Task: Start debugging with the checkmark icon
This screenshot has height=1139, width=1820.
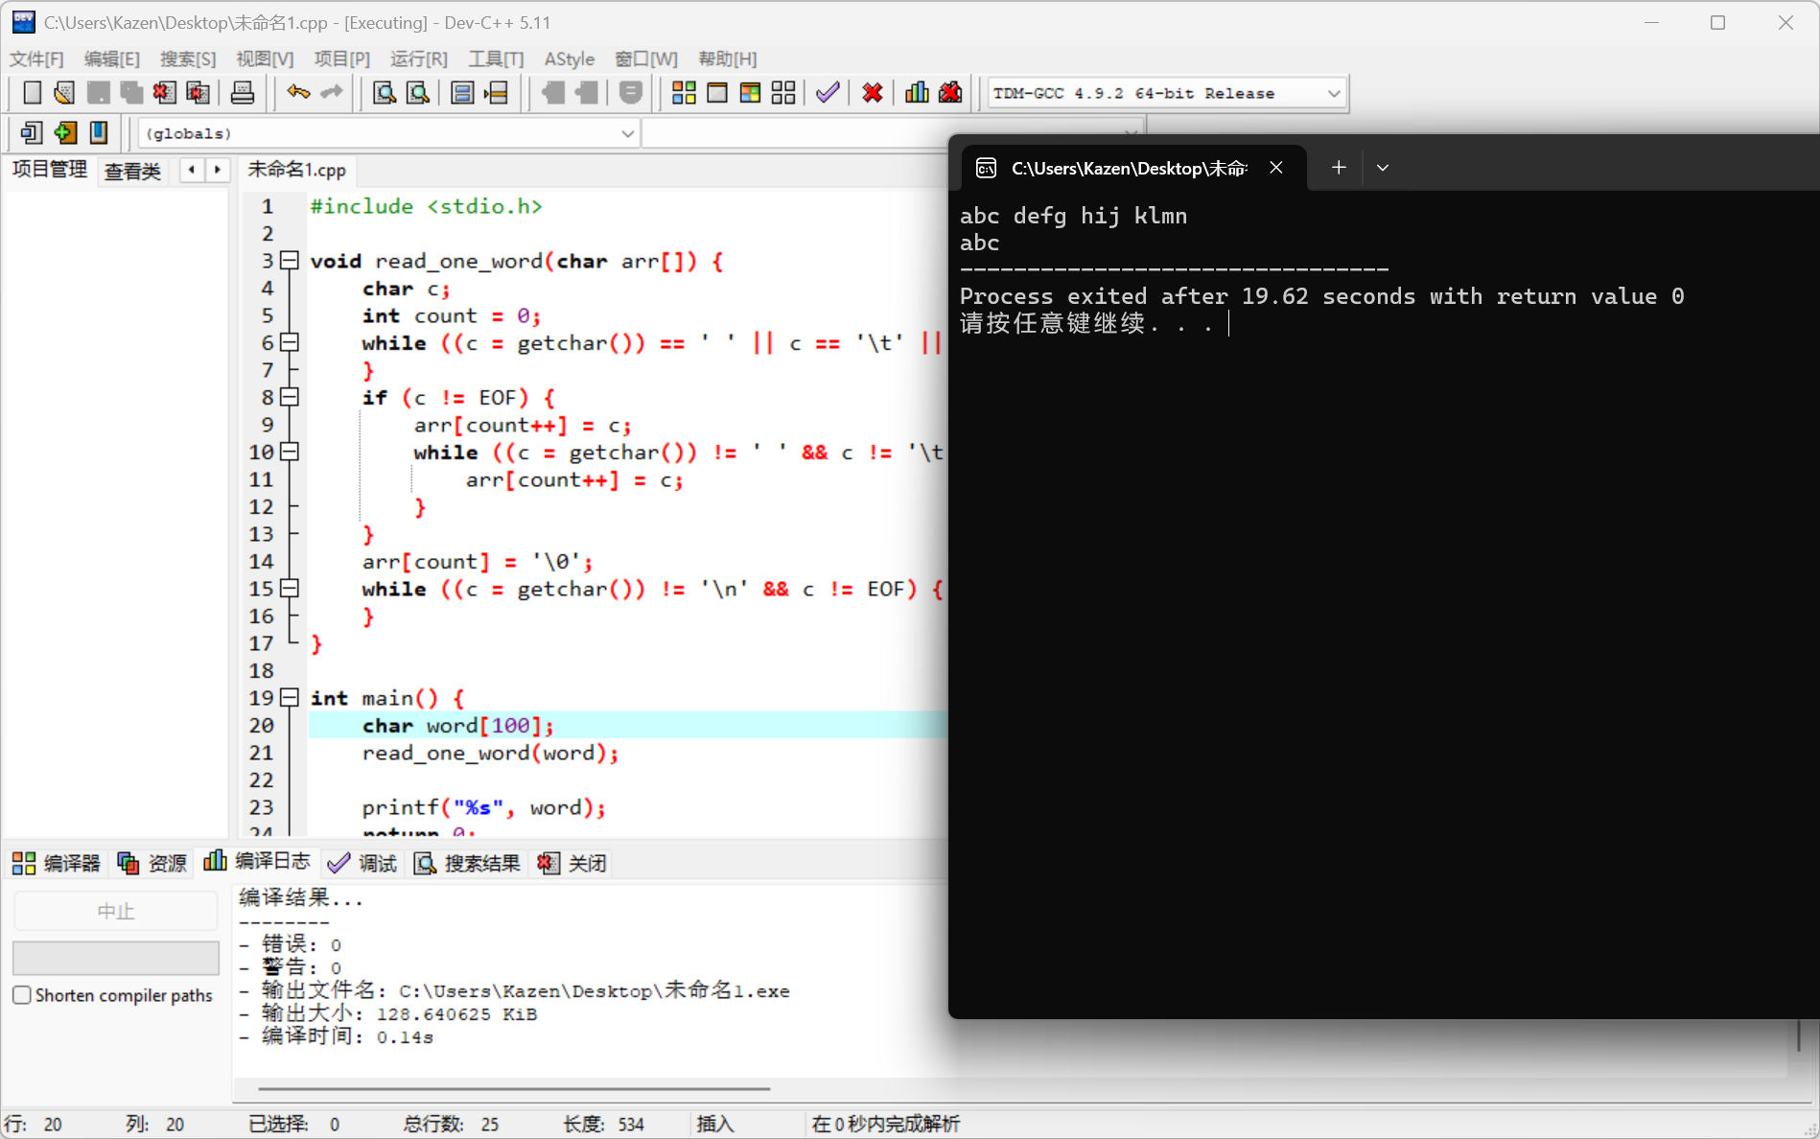Action: 828,93
